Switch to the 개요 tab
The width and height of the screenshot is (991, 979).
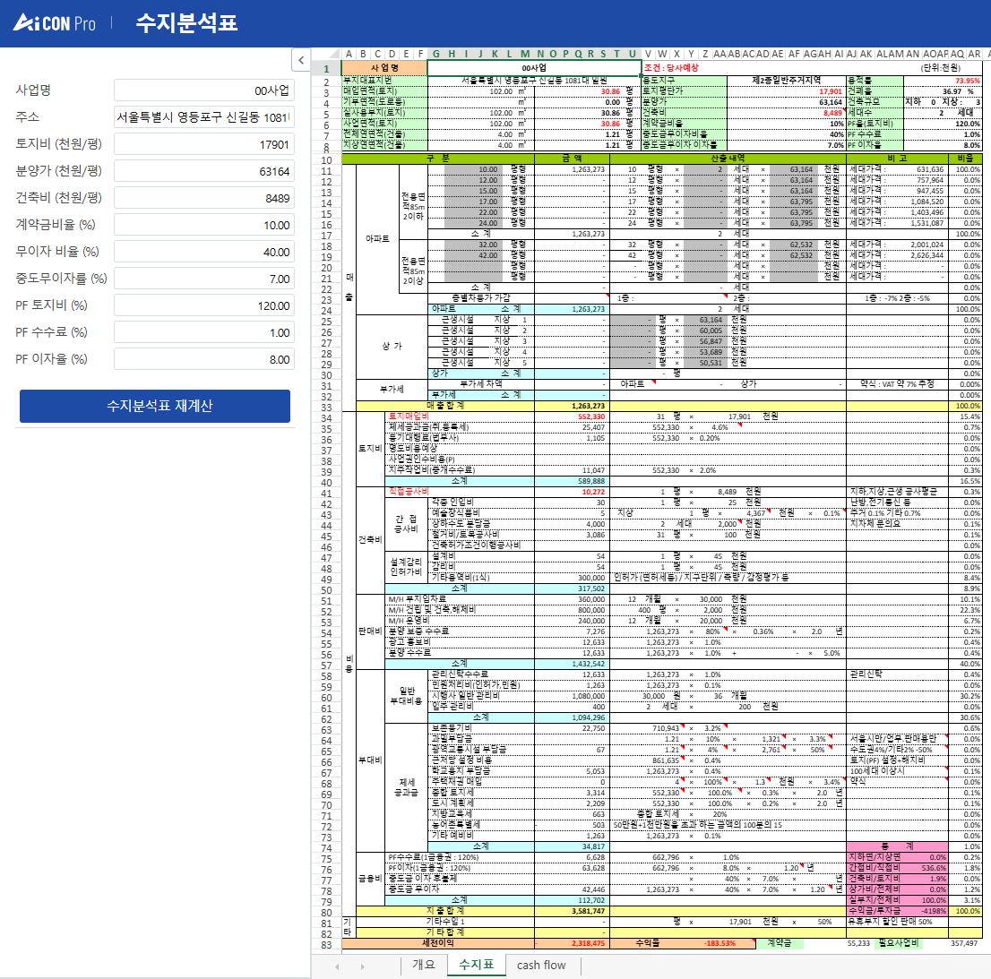(423, 966)
